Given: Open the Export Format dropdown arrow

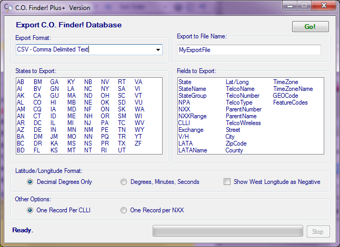Looking at the screenshot, I should click(158, 50).
